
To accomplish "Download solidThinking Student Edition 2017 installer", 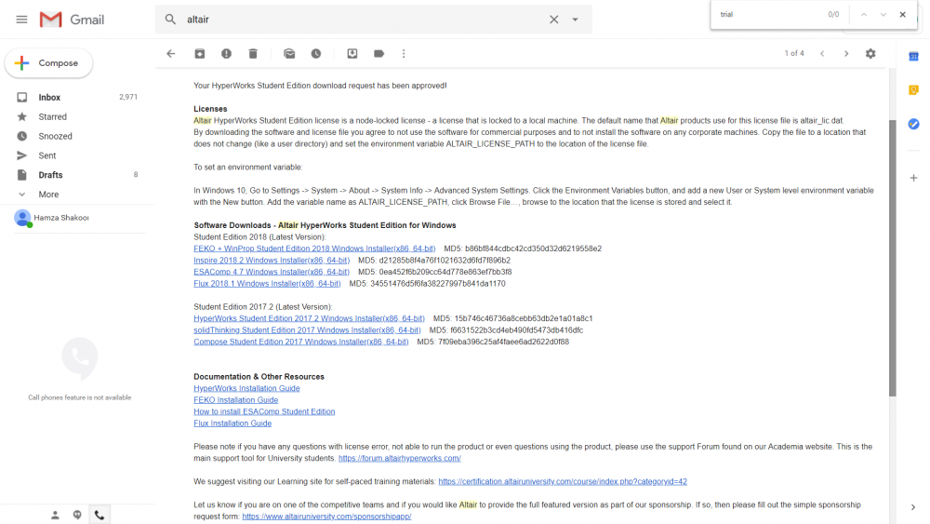I will coord(307,330).
